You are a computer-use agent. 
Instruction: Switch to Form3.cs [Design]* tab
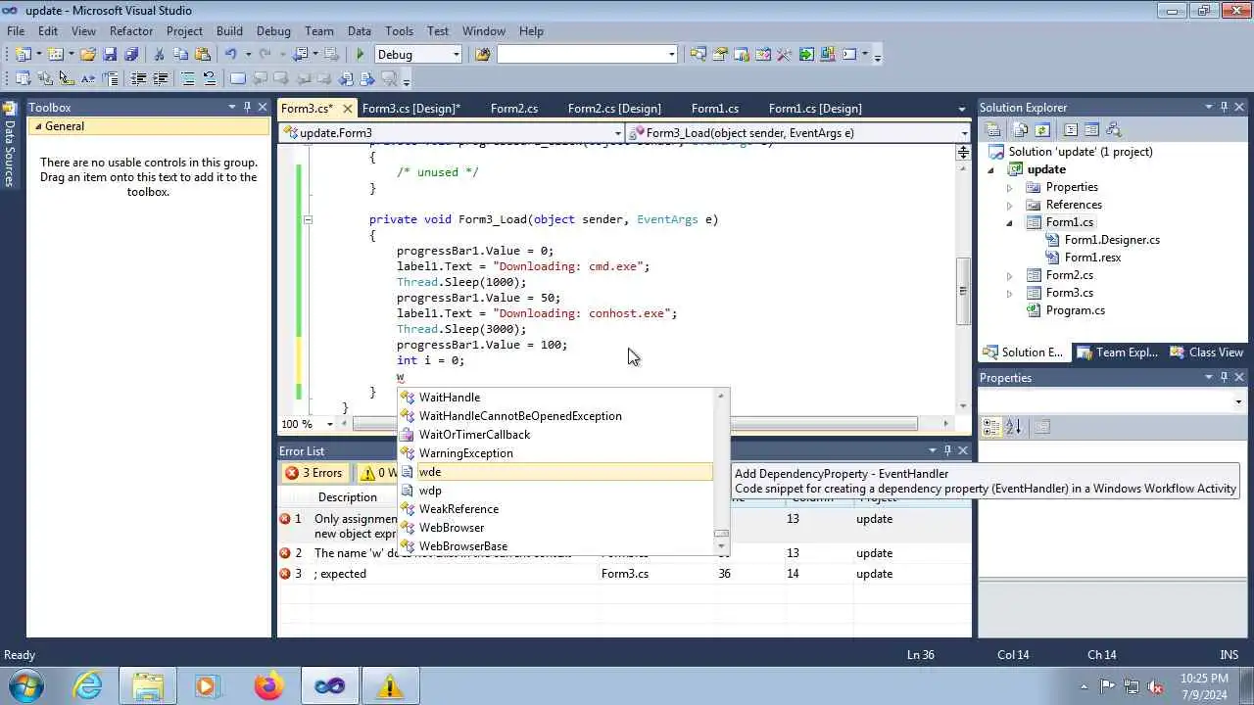410,109
